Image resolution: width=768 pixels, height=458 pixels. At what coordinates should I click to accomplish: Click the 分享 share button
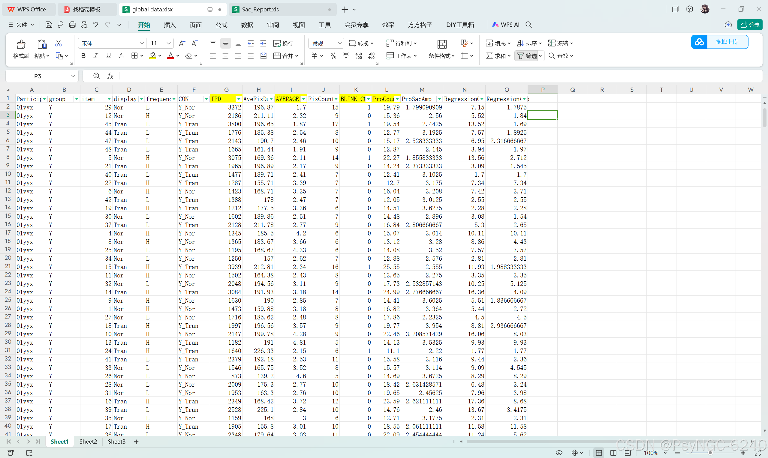pos(750,25)
